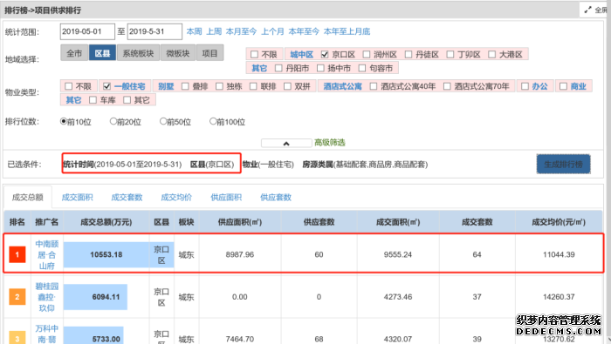Tick the 其它 property checkbox beside 车库

127,100
